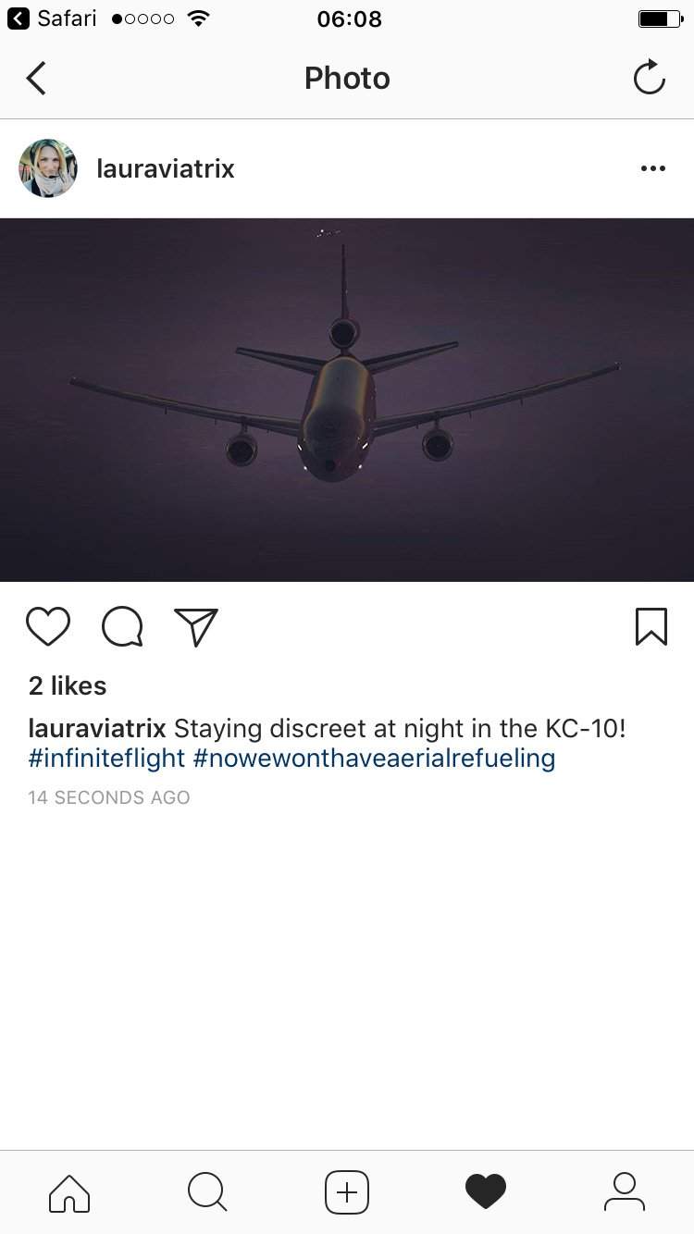
Task: Open the Activity heart tab
Action: click(486, 1192)
